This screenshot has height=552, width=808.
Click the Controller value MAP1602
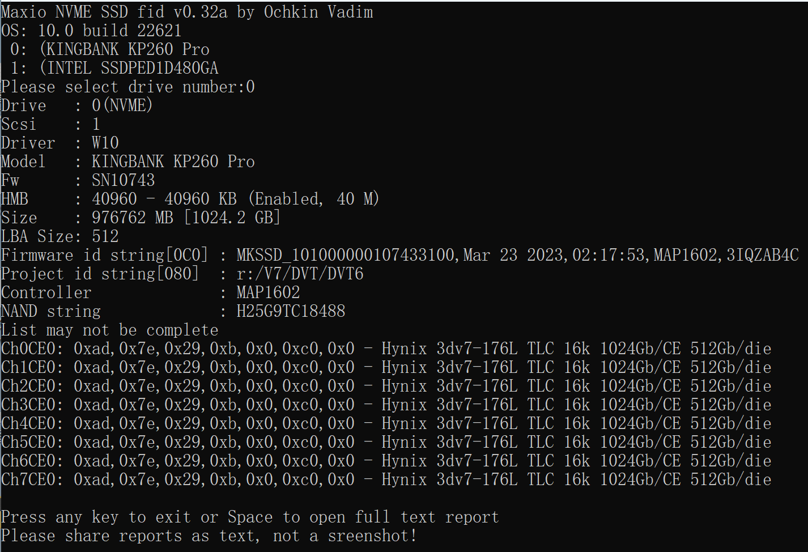click(x=268, y=292)
